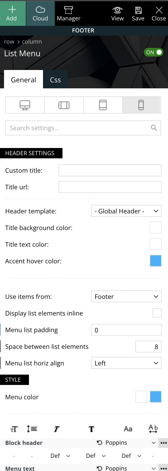Toggle the List Menu ON switch
Screen dimensions: 168x471
tap(153, 52)
